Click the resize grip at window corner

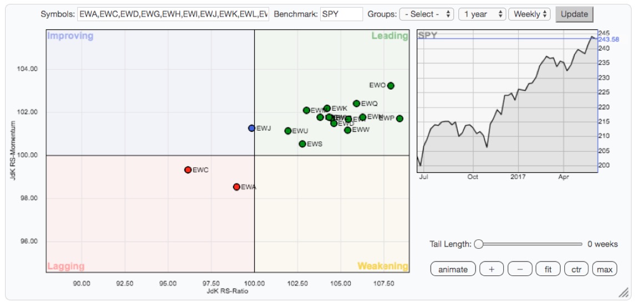click(x=623, y=292)
